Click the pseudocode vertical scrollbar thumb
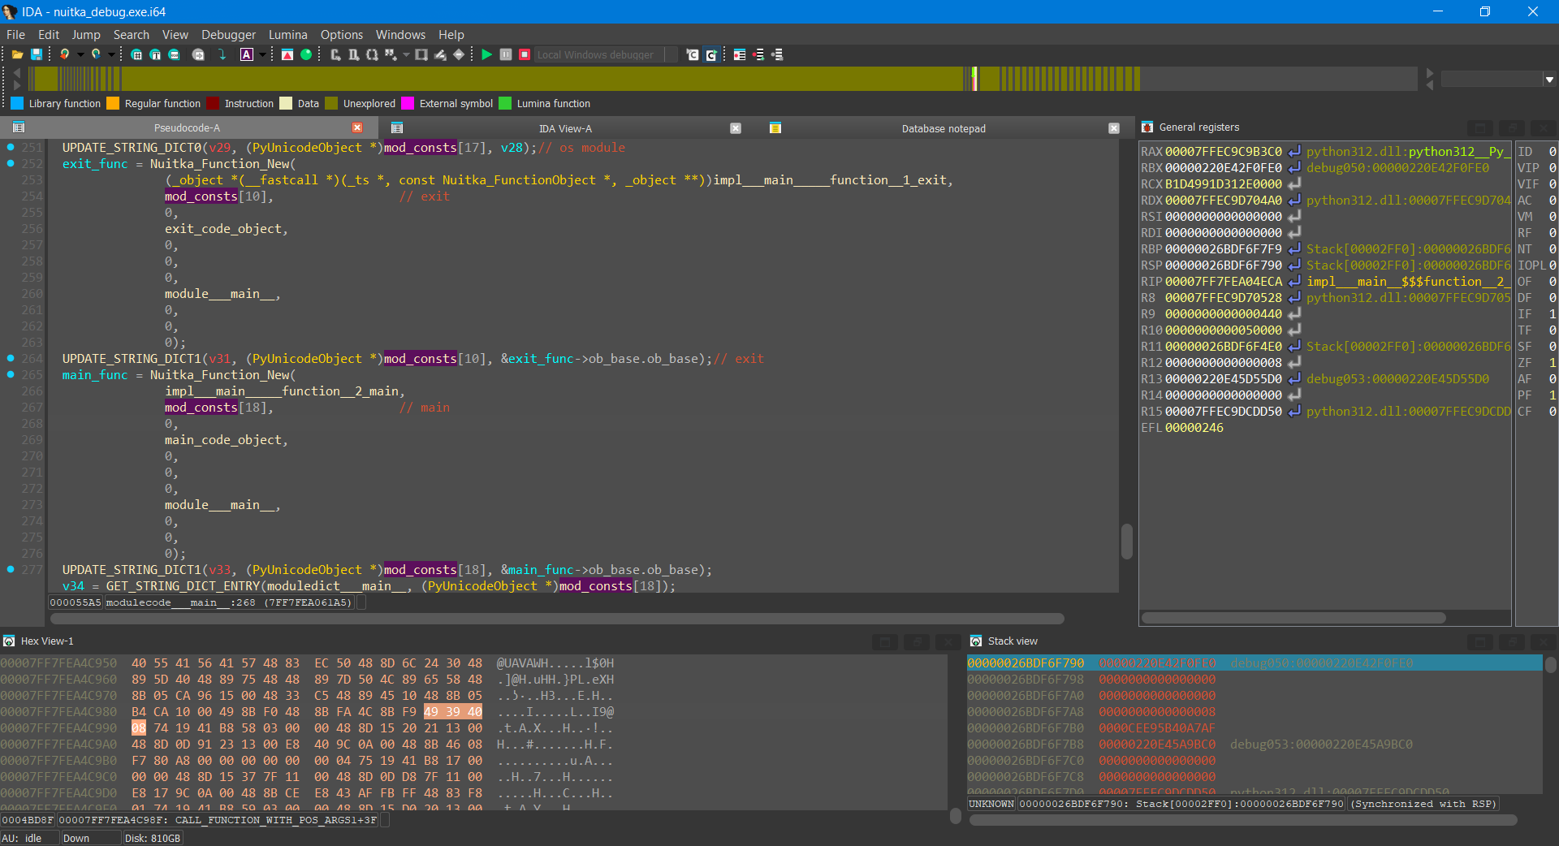Screen dimensions: 1559x846 tap(1126, 542)
